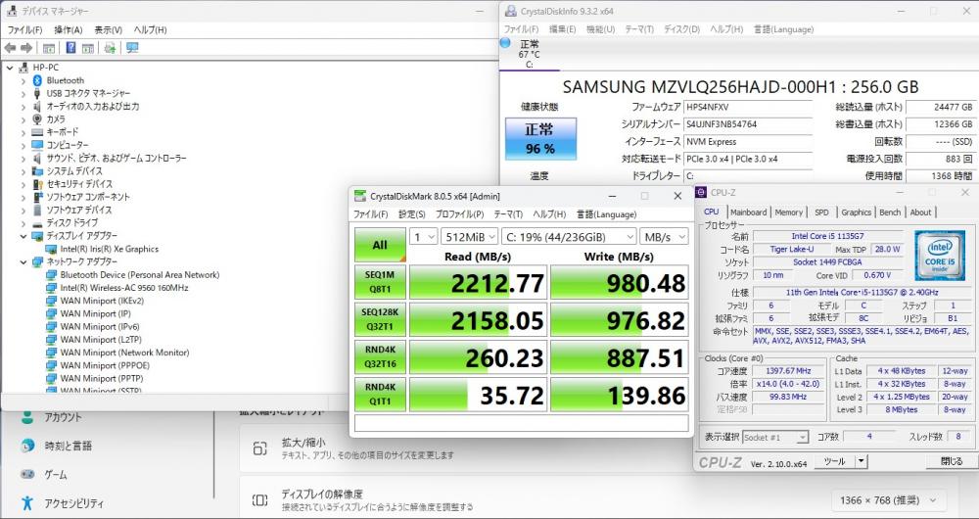This screenshot has width=979, height=519.
Task: Switch to About tab in CPU-Z
Action: (920, 212)
